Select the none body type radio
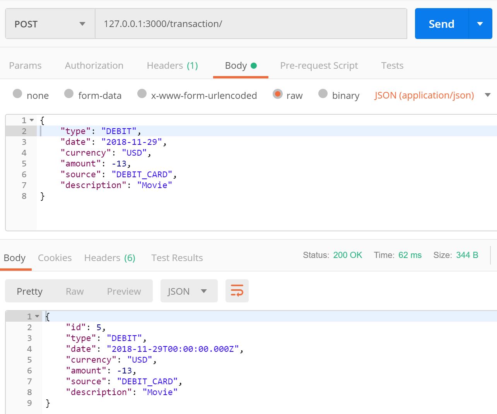The image size is (497, 414). [x=17, y=93]
